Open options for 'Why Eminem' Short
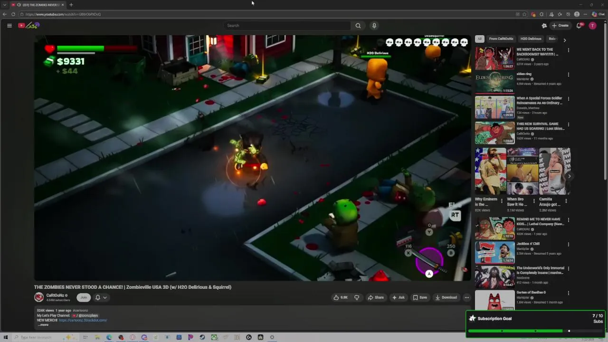Image resolution: width=608 pixels, height=342 pixels. [502, 201]
